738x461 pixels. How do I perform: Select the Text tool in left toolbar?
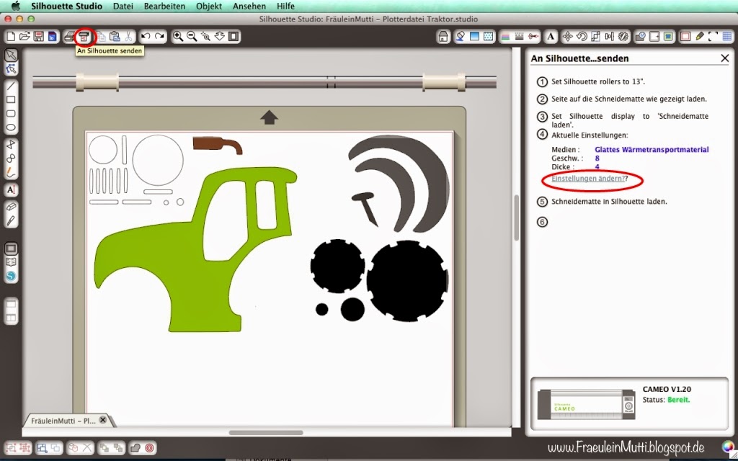pos(11,190)
